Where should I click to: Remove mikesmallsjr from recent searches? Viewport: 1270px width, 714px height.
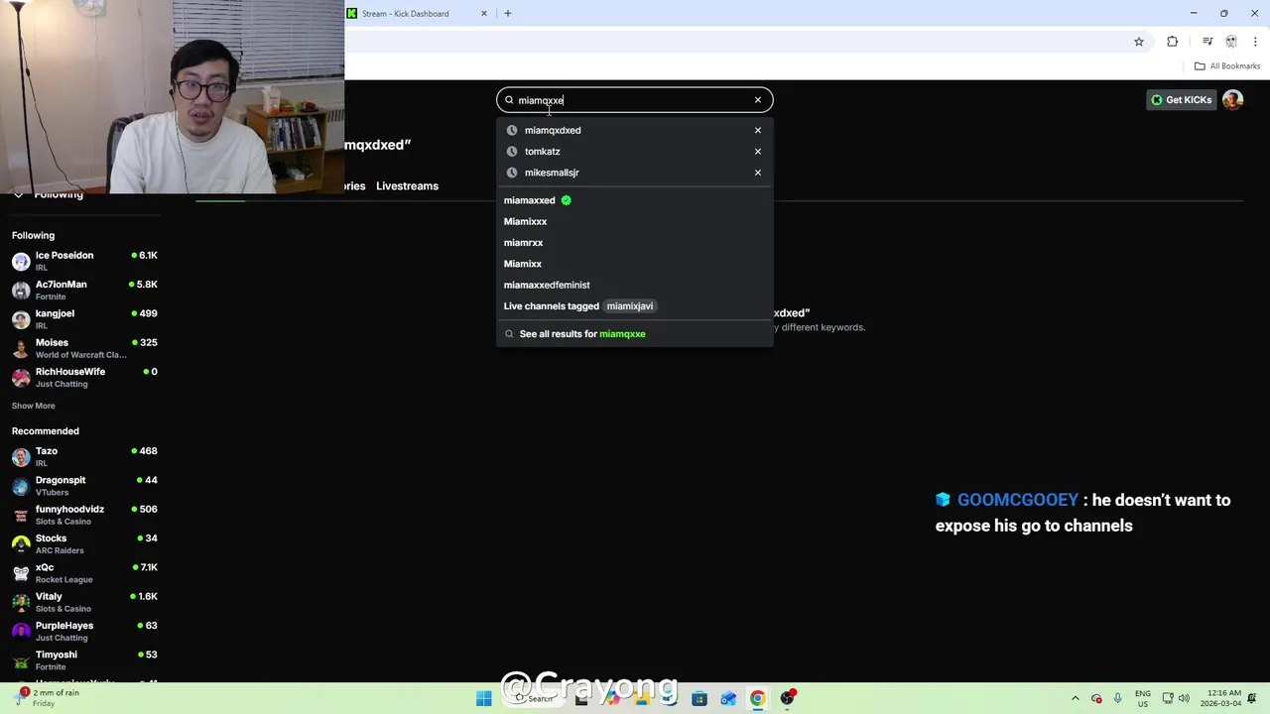coord(758,173)
